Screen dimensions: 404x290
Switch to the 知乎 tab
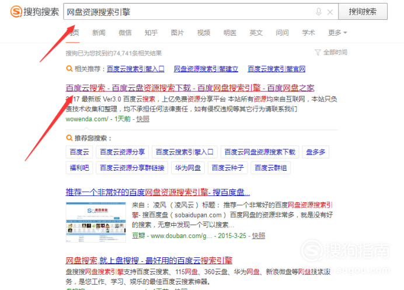point(151,33)
